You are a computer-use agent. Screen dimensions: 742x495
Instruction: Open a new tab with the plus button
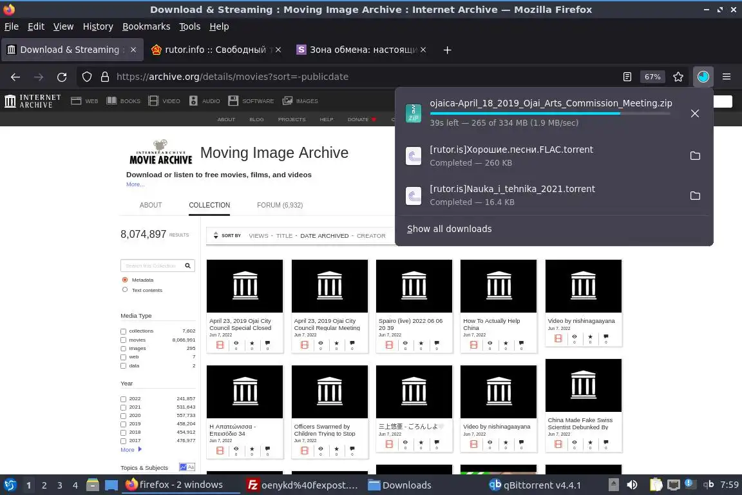pyautogui.click(x=447, y=50)
